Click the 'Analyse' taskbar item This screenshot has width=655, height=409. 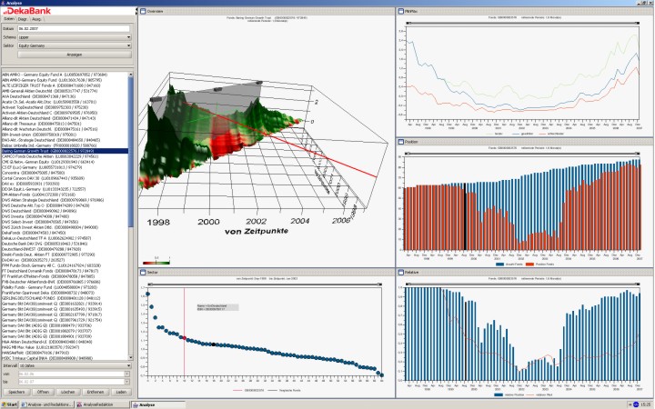click(158, 404)
